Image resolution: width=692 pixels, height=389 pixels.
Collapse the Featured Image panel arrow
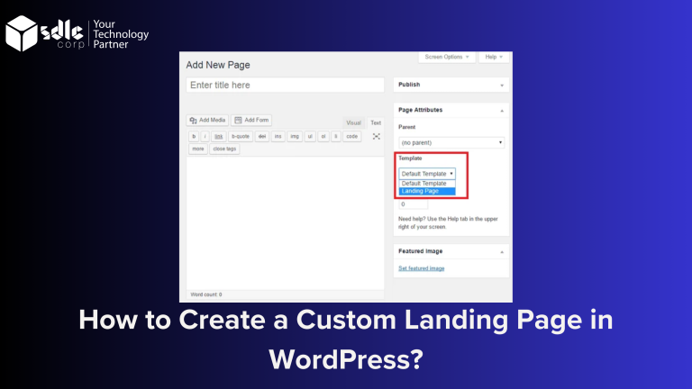point(502,252)
